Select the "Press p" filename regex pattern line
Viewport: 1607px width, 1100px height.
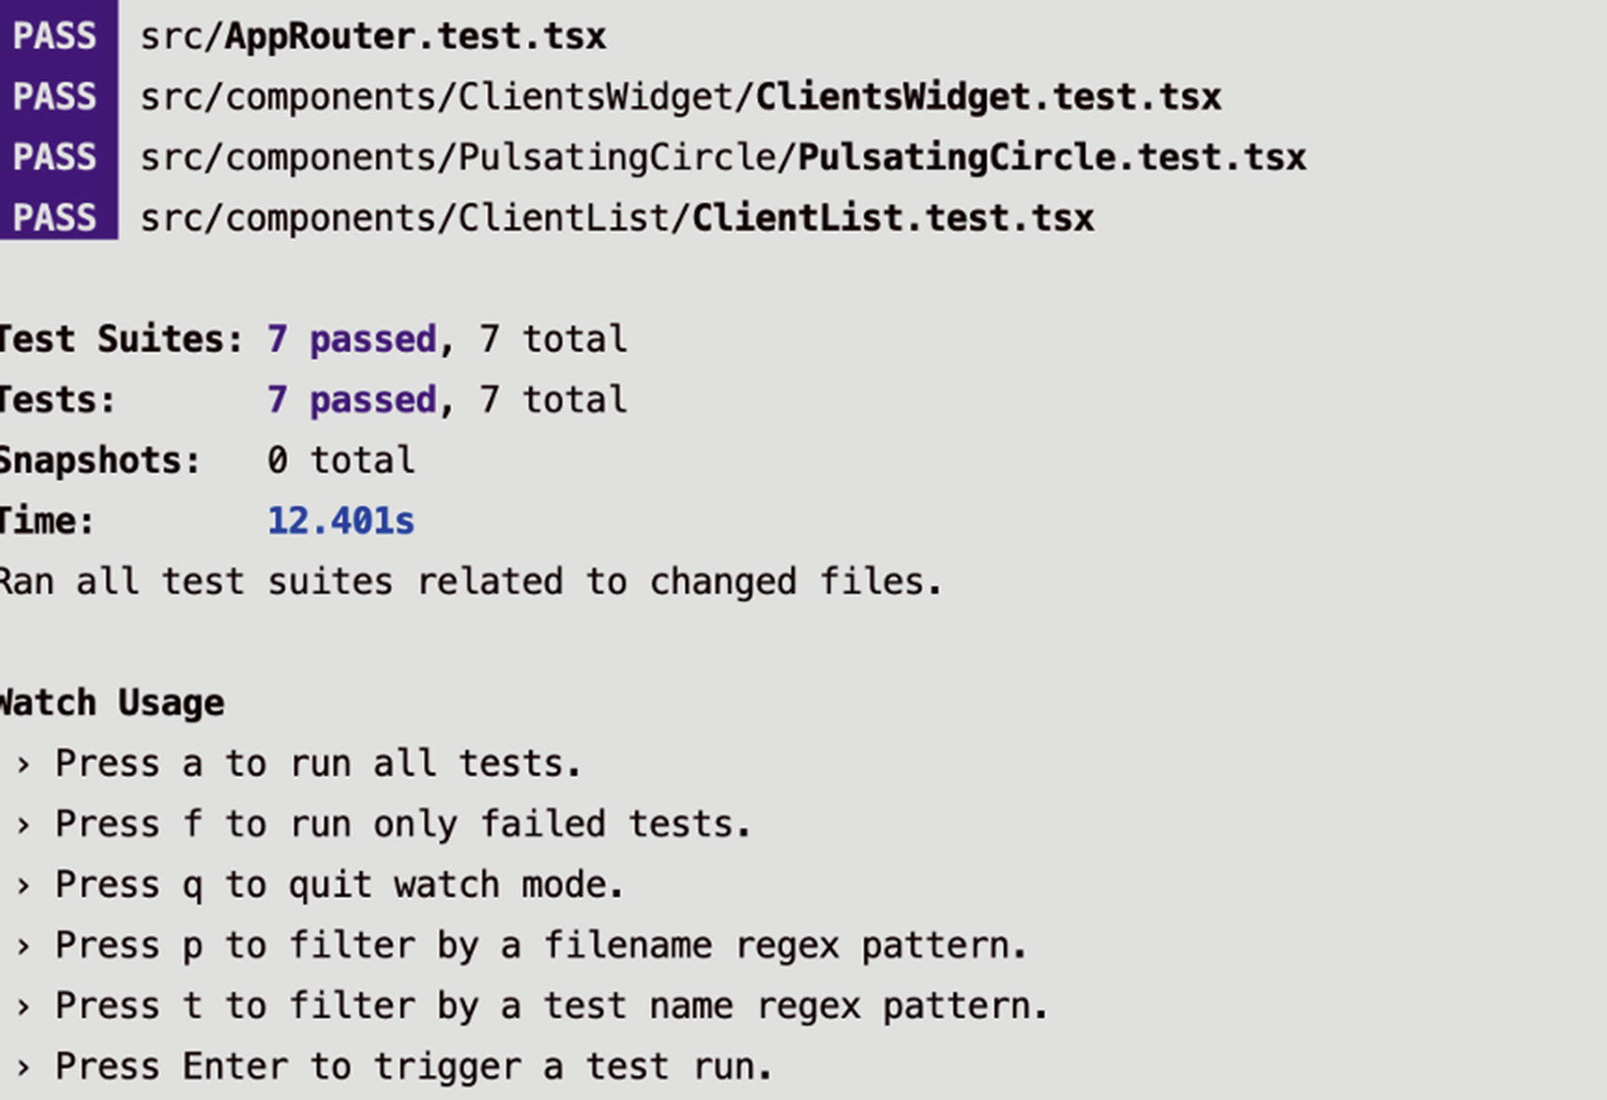click(540, 945)
